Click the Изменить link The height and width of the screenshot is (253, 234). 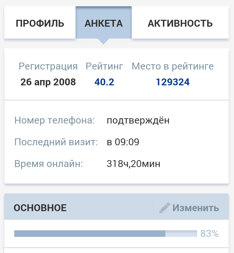pos(196,208)
